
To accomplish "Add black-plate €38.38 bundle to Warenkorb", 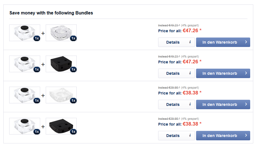I will pyautogui.click(x=223, y=136).
